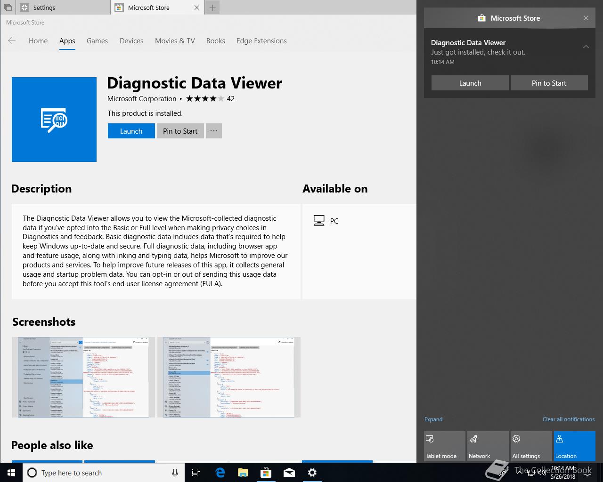
Task: Open the Action Center icon in tray
Action: click(587, 473)
